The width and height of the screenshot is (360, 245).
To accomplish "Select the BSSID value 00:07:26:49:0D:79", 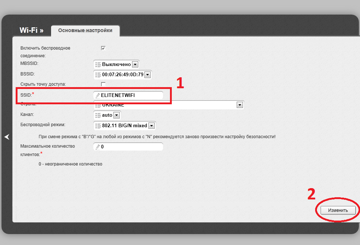I will point(123,75).
